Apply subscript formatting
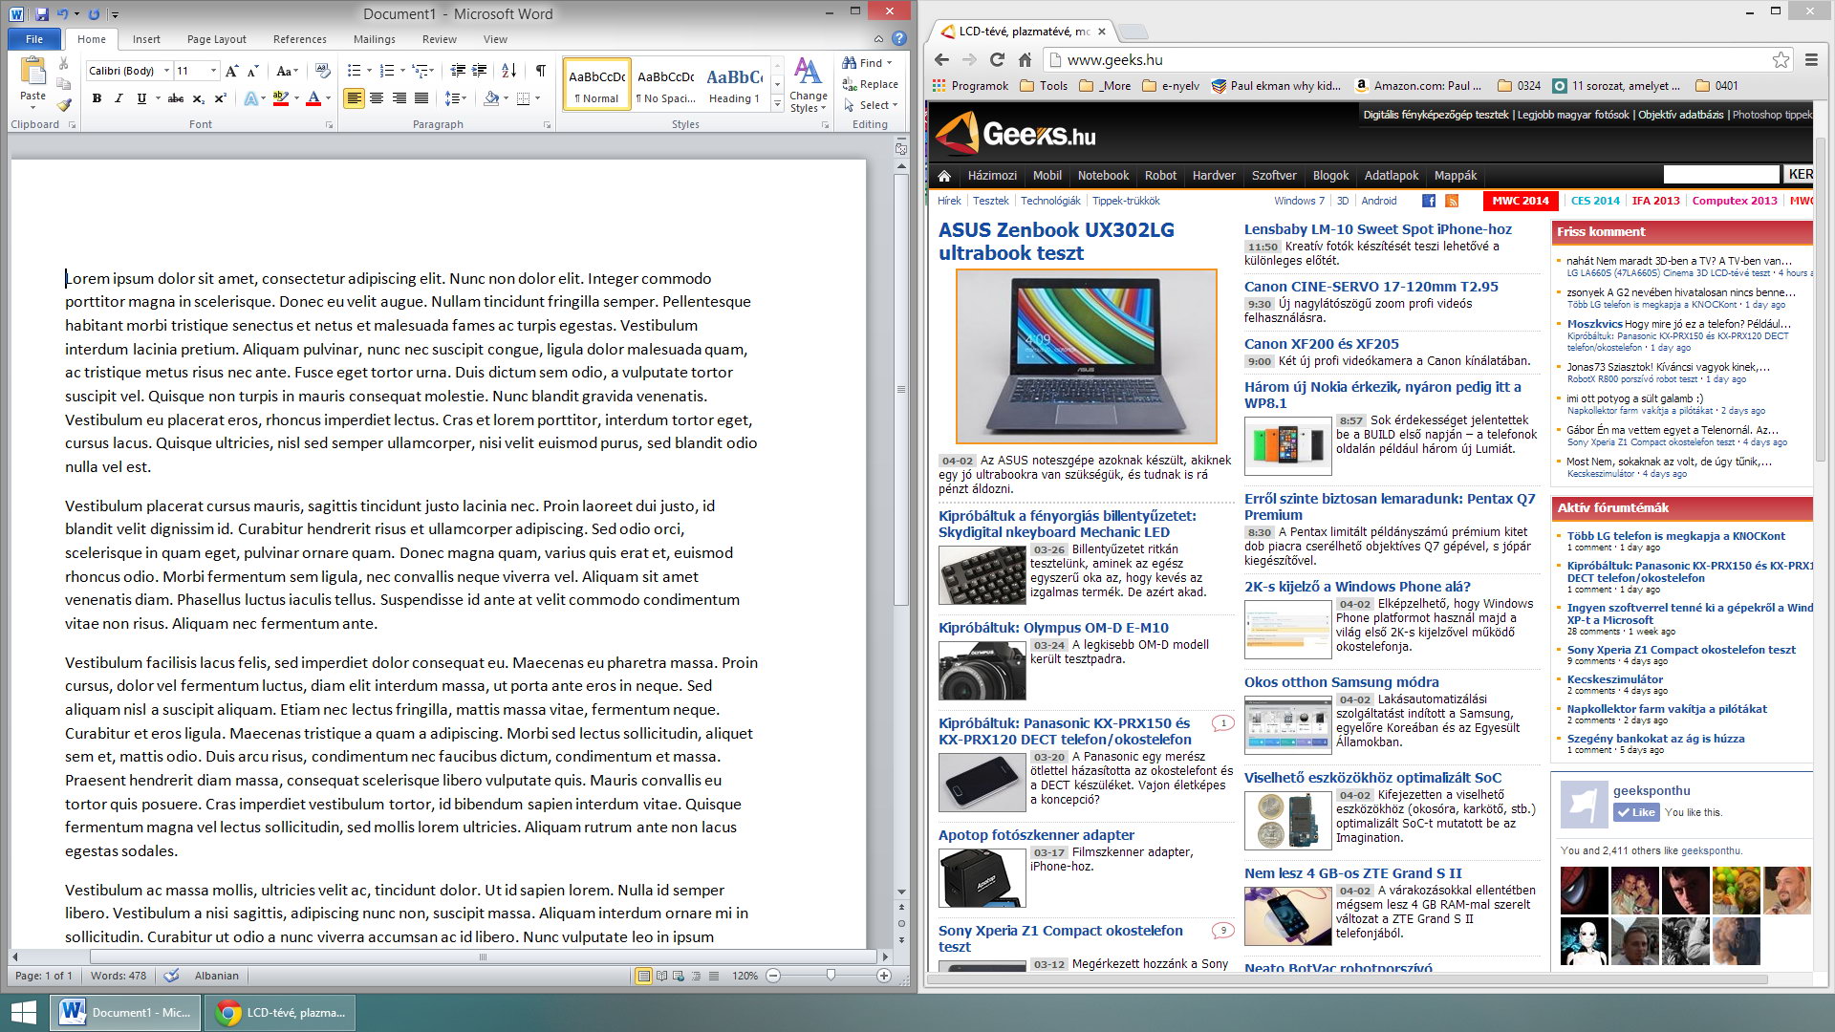The width and height of the screenshot is (1835, 1032). coord(198,98)
